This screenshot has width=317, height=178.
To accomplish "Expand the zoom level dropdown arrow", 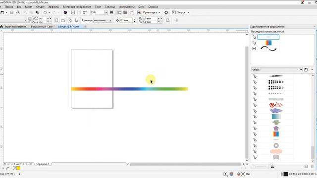I will (106, 12).
